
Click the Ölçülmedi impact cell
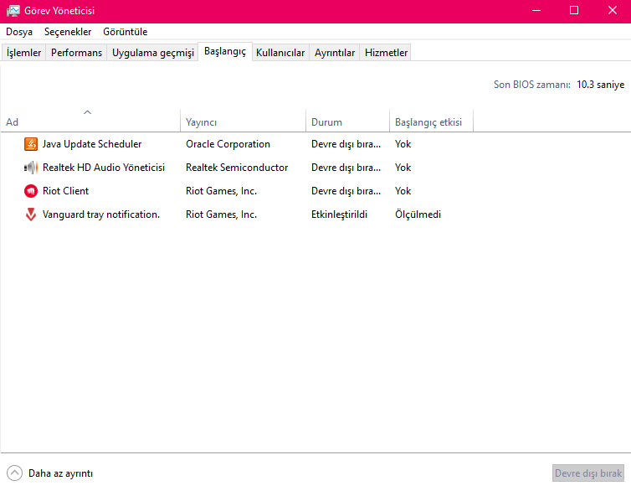click(418, 214)
